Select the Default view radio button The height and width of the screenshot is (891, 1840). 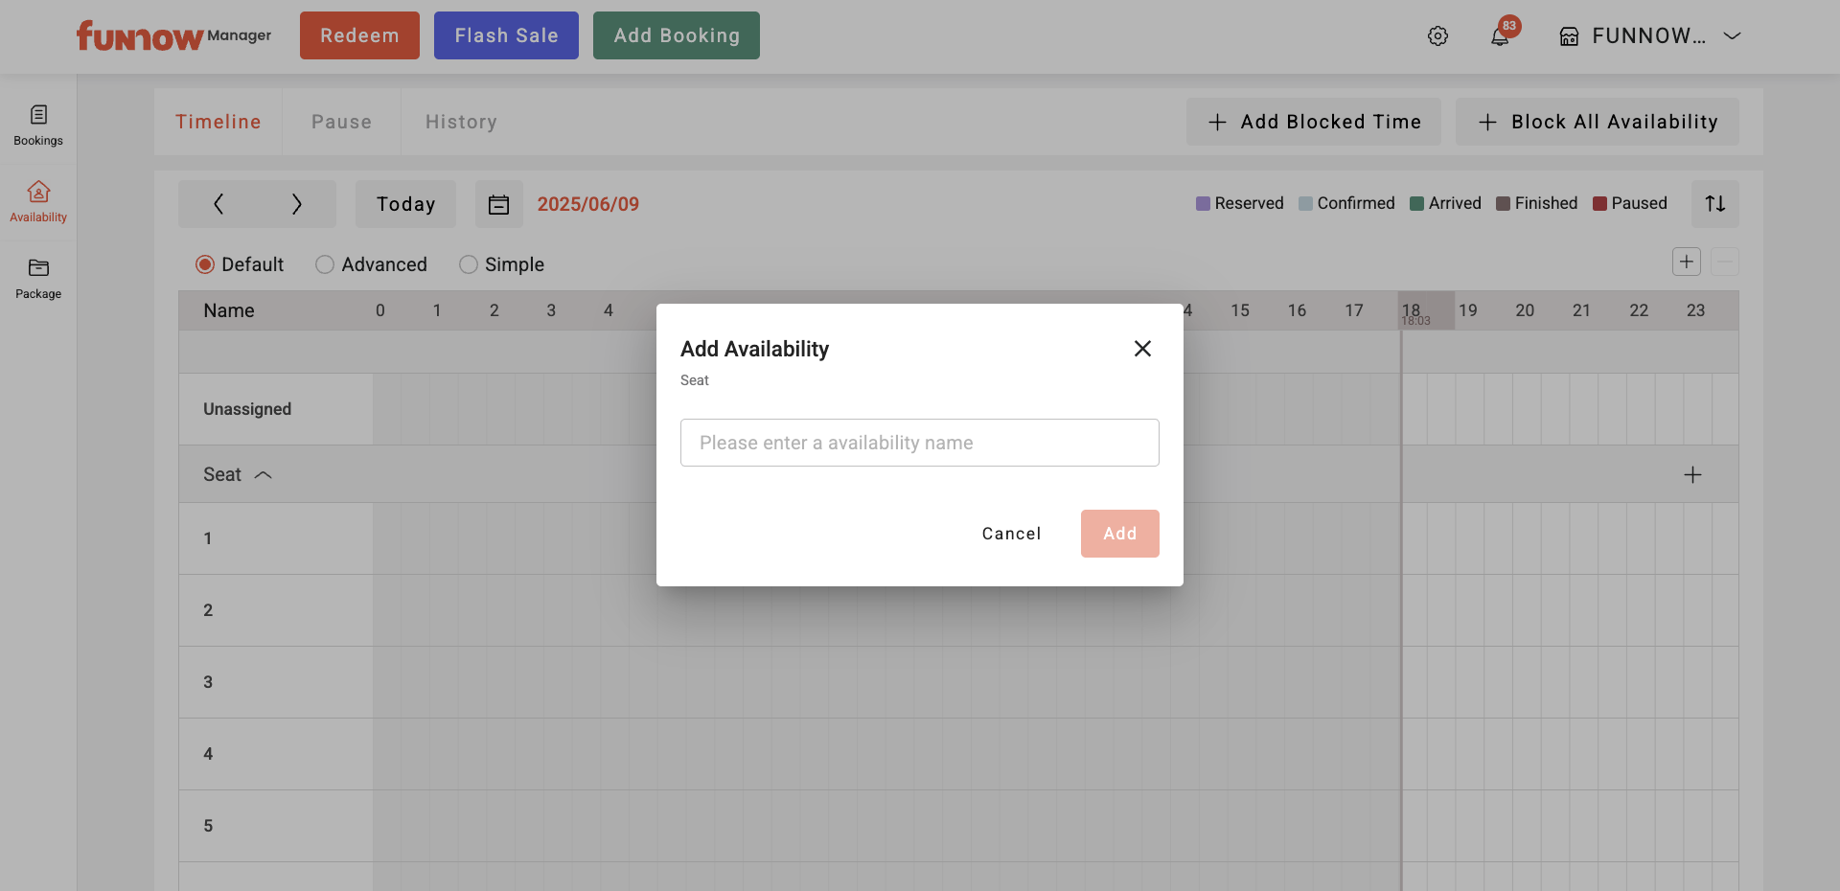[x=205, y=264]
